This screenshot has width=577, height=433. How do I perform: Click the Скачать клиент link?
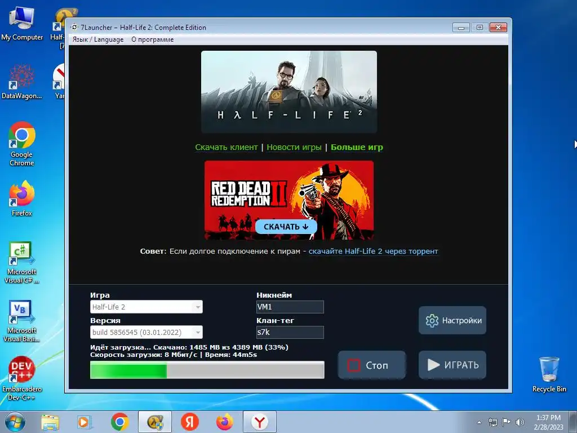click(227, 147)
